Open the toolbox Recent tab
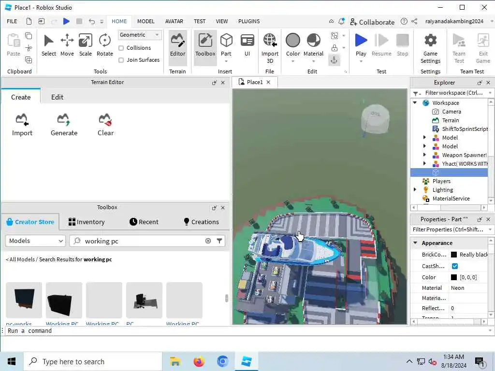This screenshot has width=495, height=371. [144, 222]
